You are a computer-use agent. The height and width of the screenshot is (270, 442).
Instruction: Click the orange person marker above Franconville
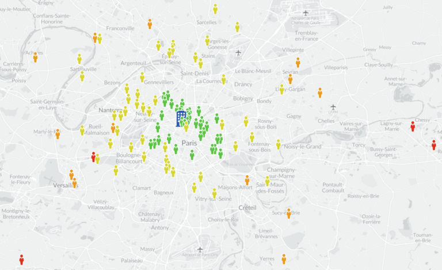[x=150, y=24]
